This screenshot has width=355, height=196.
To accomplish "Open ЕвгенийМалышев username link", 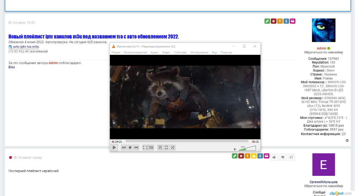I will tap(323, 182).
